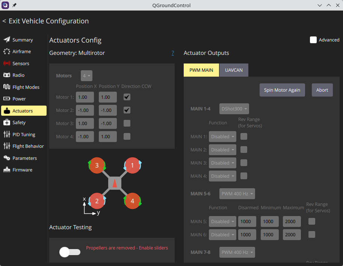Click the Summary paper plane icon
Image resolution: width=343 pixels, height=266 pixels.
(x=7, y=40)
